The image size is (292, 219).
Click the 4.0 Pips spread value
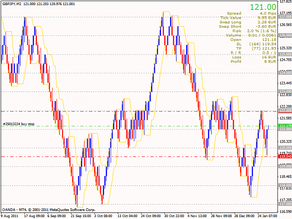pyautogui.click(x=268, y=14)
